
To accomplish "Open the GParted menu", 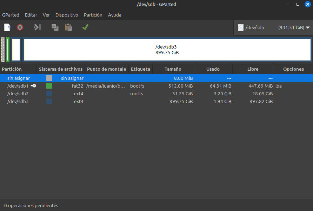I will pos(11,15).
